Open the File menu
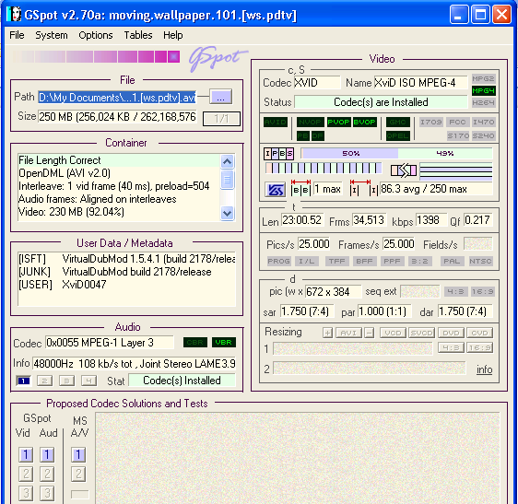Screen dimensions: 518x504 [17, 35]
